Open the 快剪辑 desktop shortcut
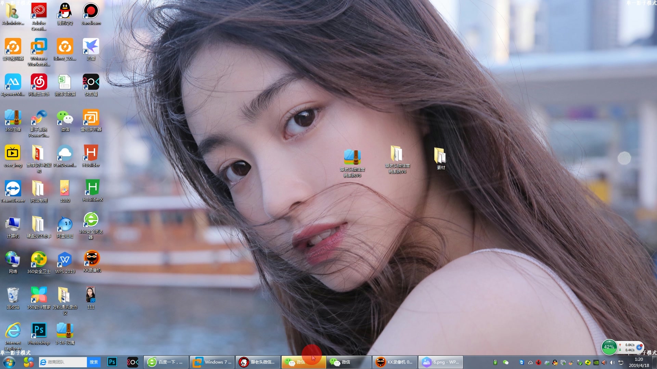Image resolution: width=657 pixels, height=369 pixels. [x=91, y=85]
